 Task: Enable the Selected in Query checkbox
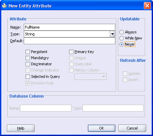click(x=28, y=76)
